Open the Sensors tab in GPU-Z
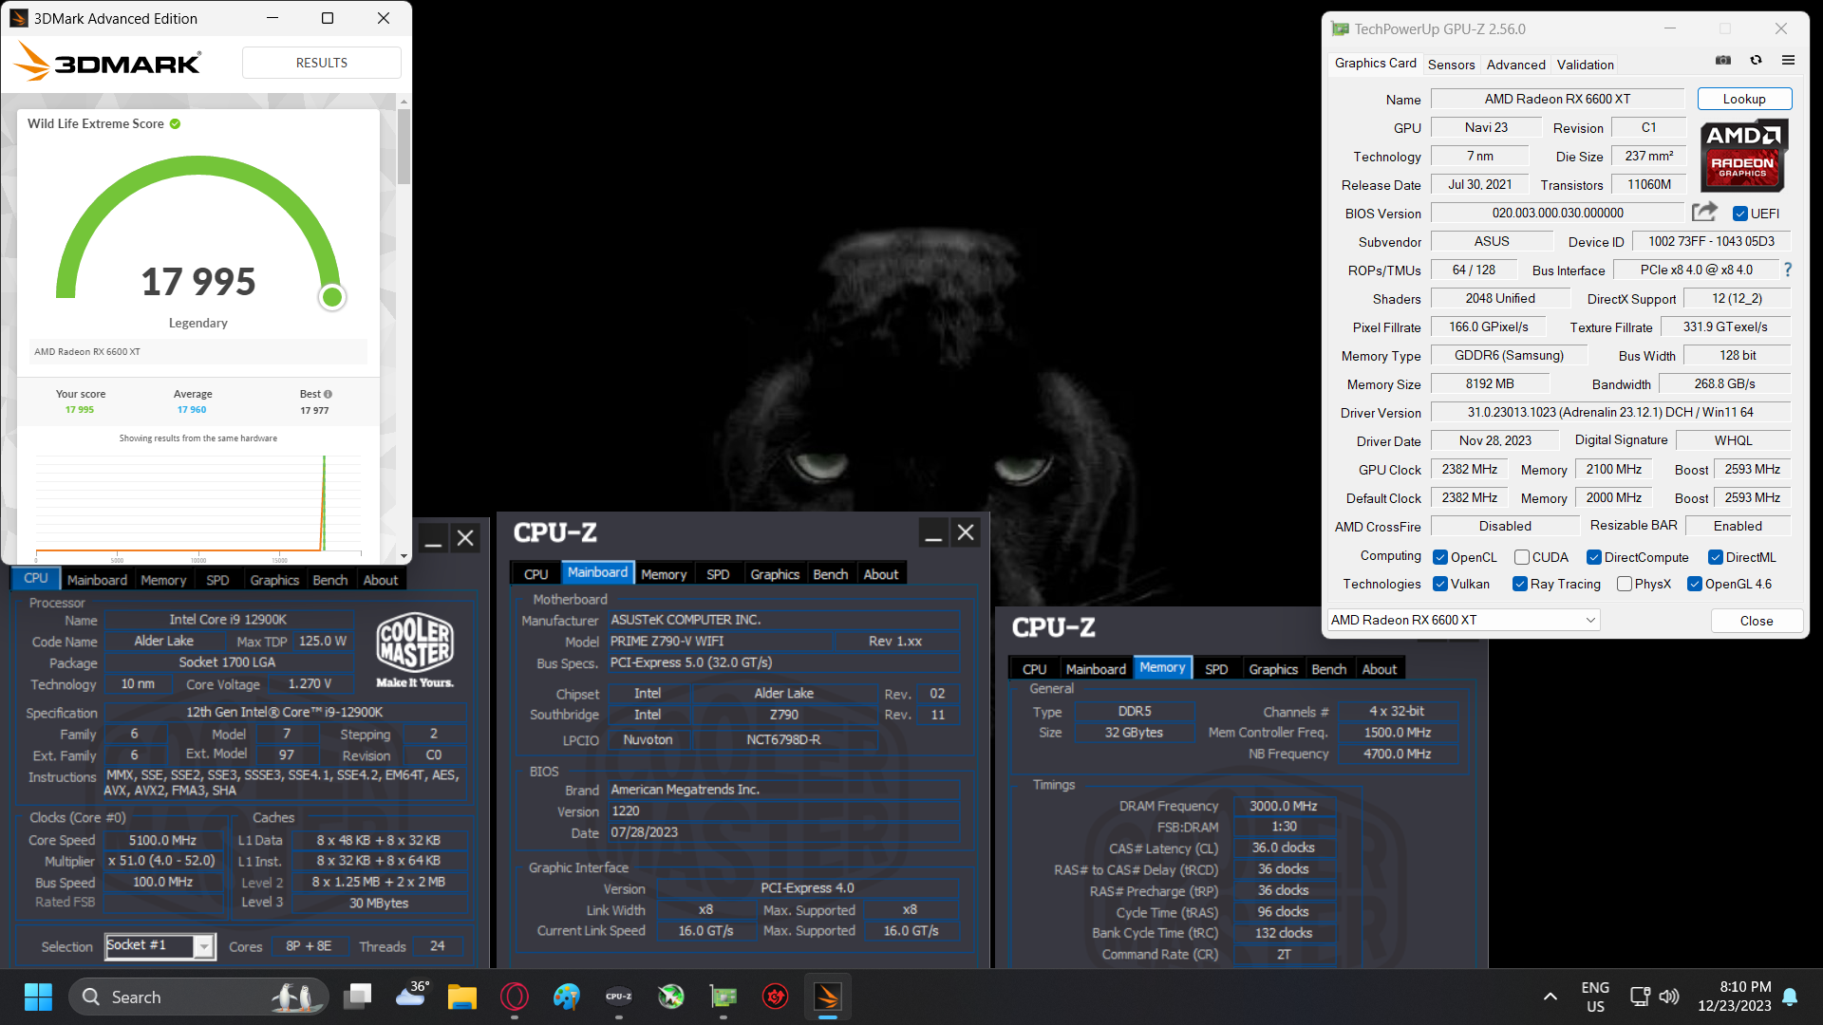Image resolution: width=1823 pixels, height=1025 pixels. [x=1451, y=65]
